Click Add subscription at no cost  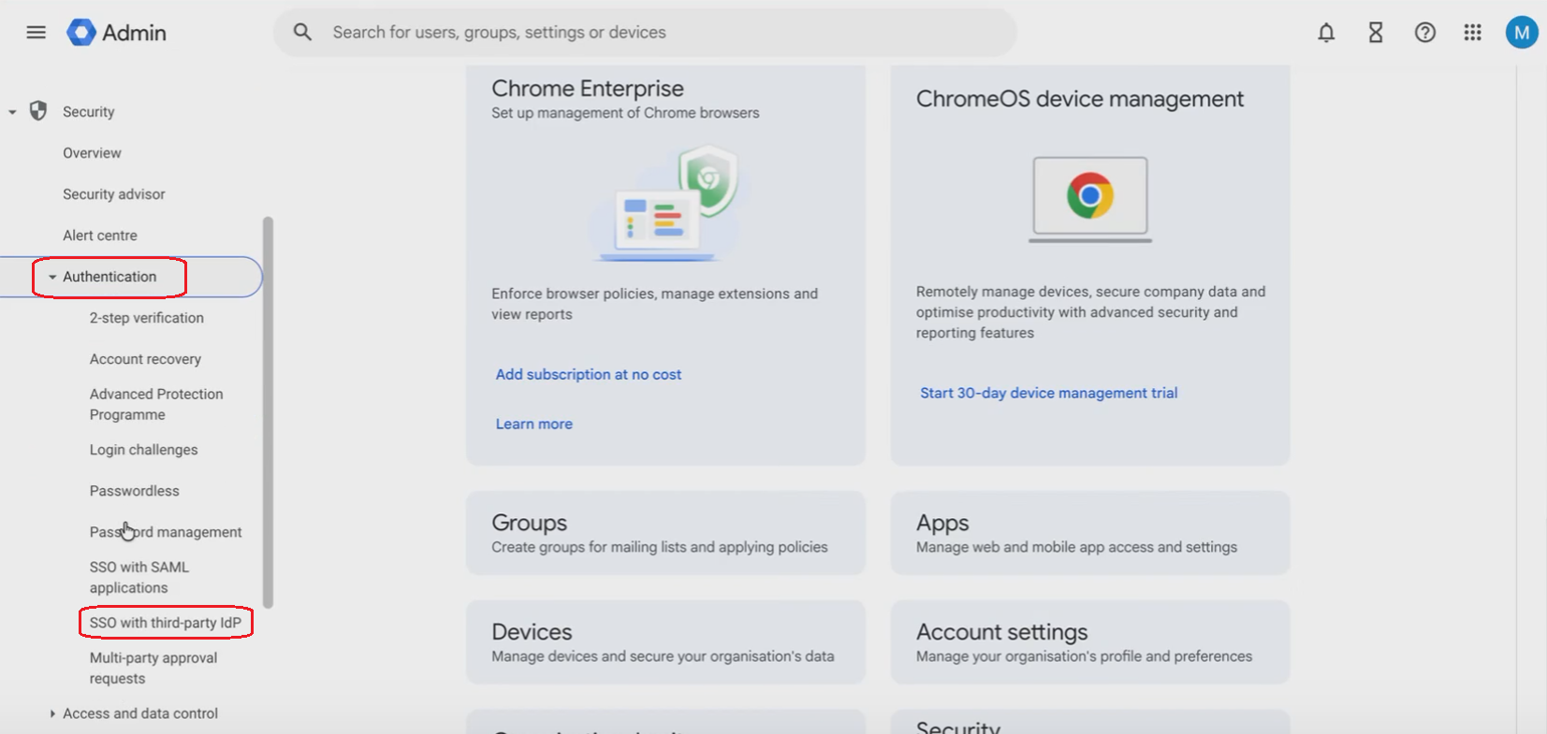(588, 374)
